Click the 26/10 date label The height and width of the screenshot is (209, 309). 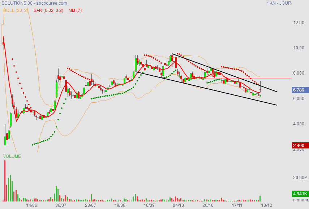208,205
